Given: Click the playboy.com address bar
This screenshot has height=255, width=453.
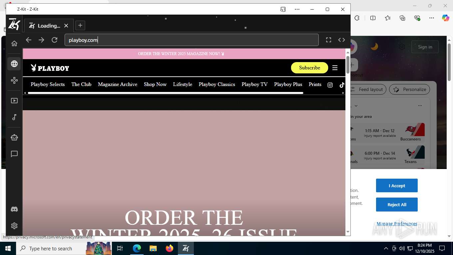Looking at the screenshot, I should 192,40.
